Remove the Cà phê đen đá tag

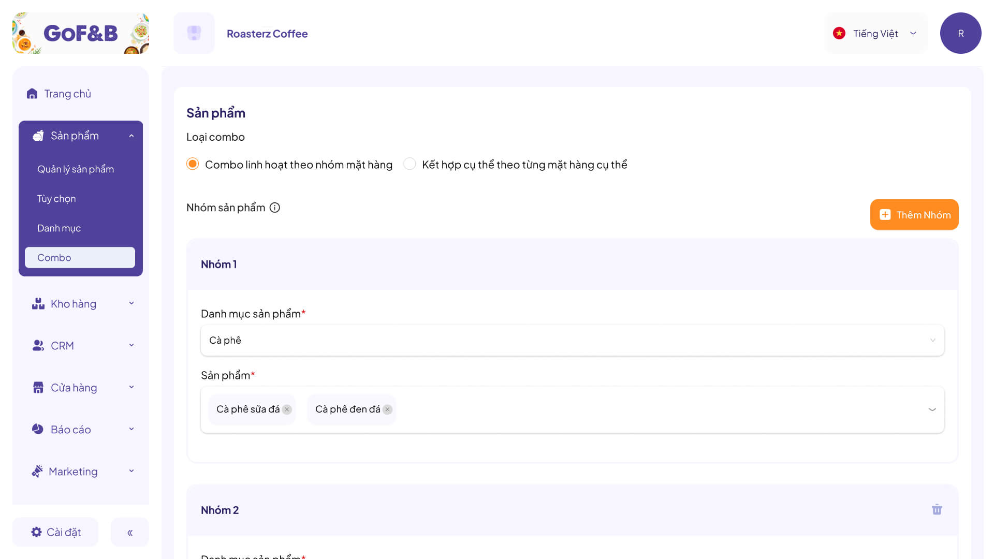(387, 409)
